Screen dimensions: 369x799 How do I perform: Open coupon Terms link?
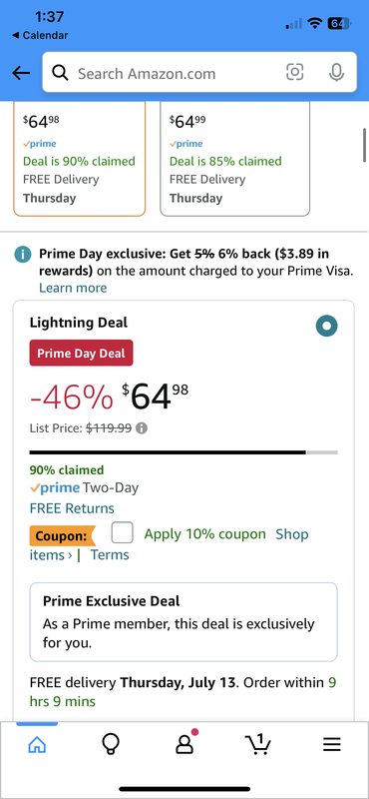[110, 555]
